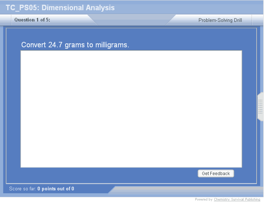Click inside the white answer area

(x=131, y=109)
